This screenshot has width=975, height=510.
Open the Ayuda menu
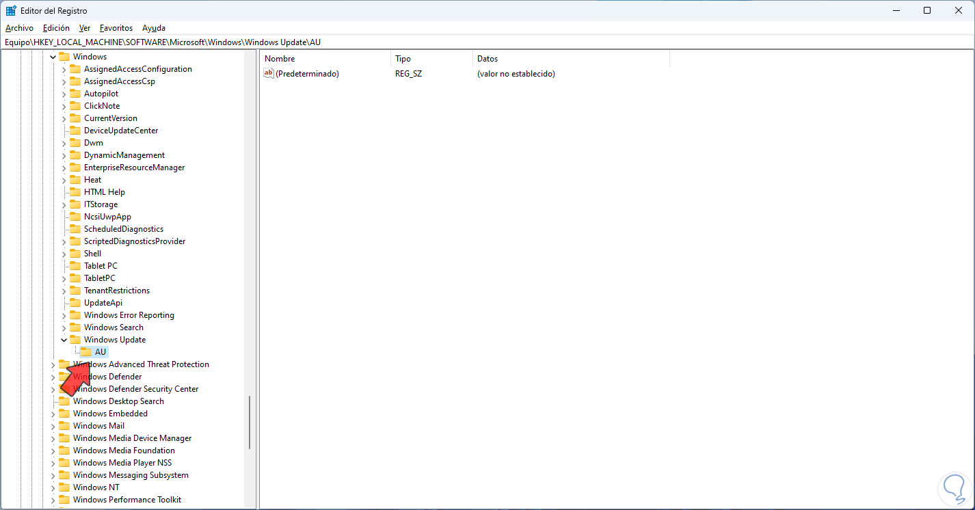point(154,28)
